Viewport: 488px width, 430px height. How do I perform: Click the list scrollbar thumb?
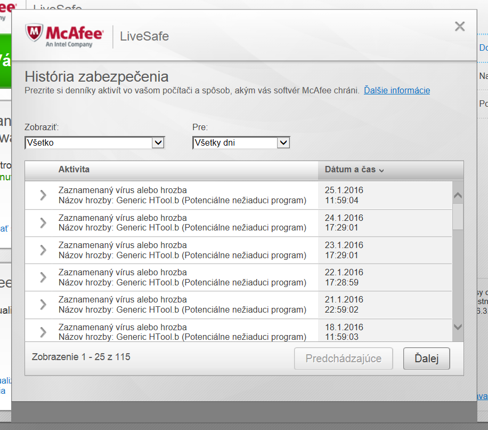click(x=458, y=216)
